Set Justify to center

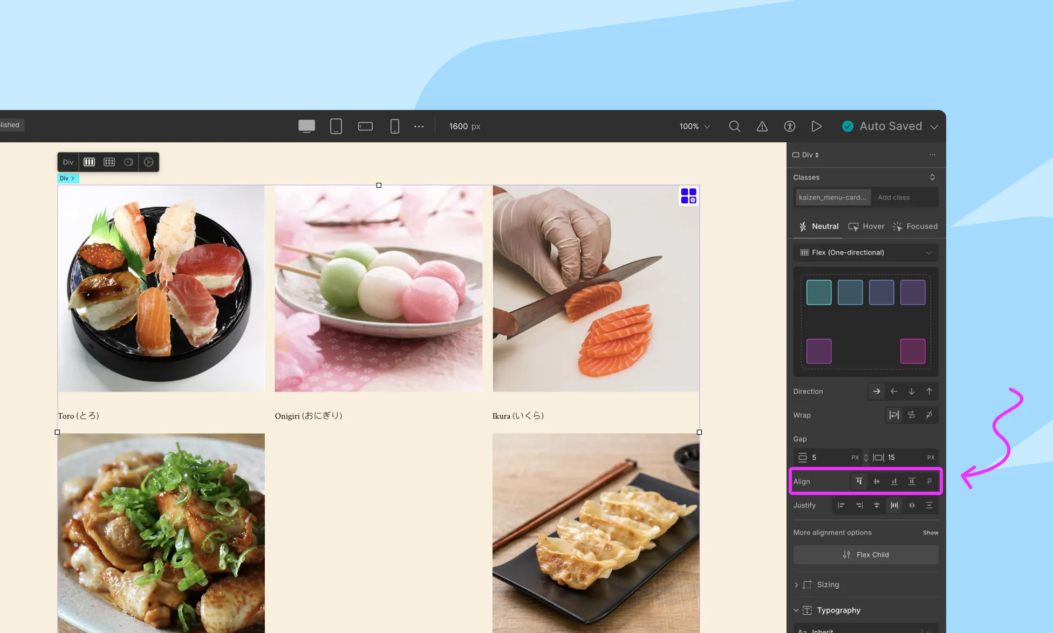point(877,505)
